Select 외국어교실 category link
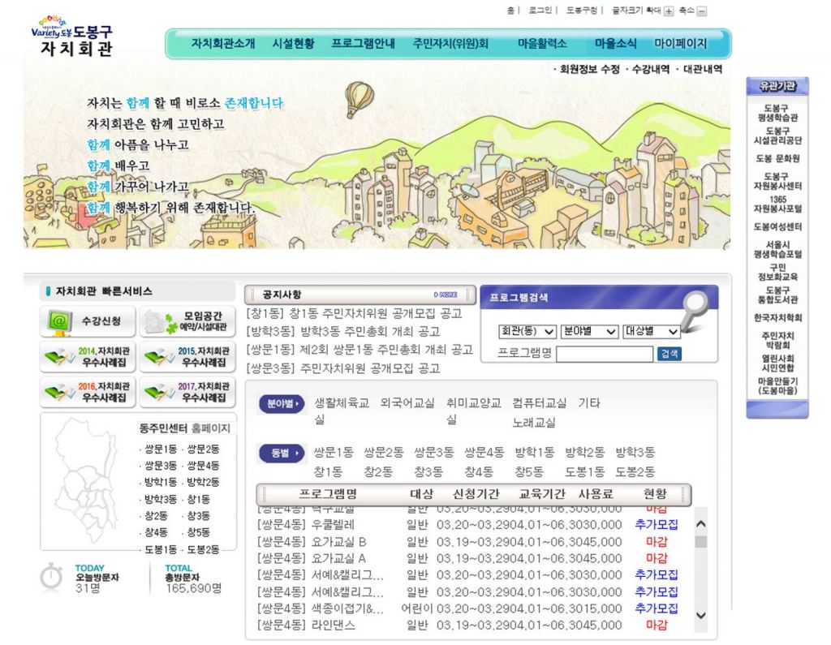The height and width of the screenshot is (645, 831). pos(407,402)
